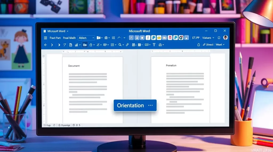
Task: Click the first blue P add-in icon
Action: [153, 37]
